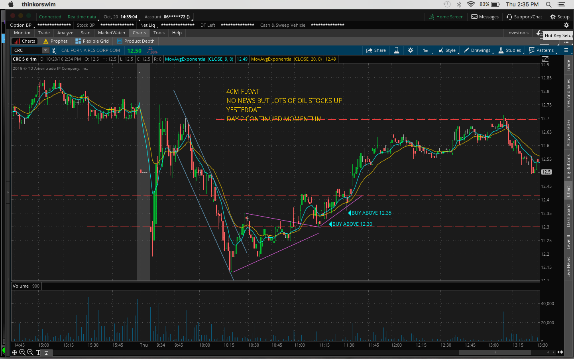The width and height of the screenshot is (574, 359).
Task: Toggle the Level II side panel
Action: [568, 242]
